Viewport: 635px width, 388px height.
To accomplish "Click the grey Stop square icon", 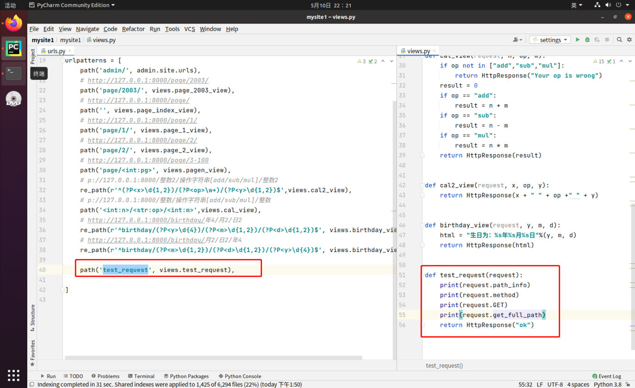I will click(x=607, y=40).
